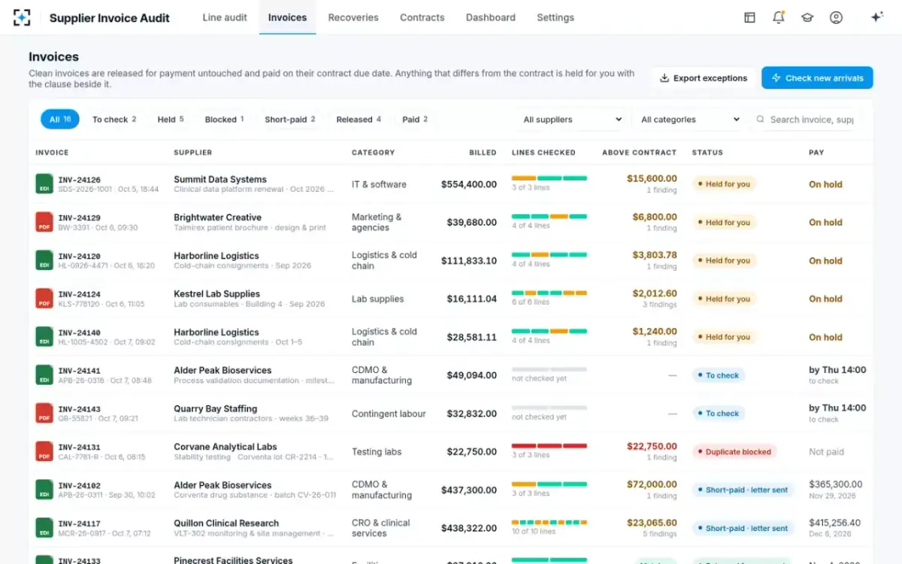This screenshot has height=564, width=902.
Task: Click PDF file icon for INV-24129
Action: (44, 223)
